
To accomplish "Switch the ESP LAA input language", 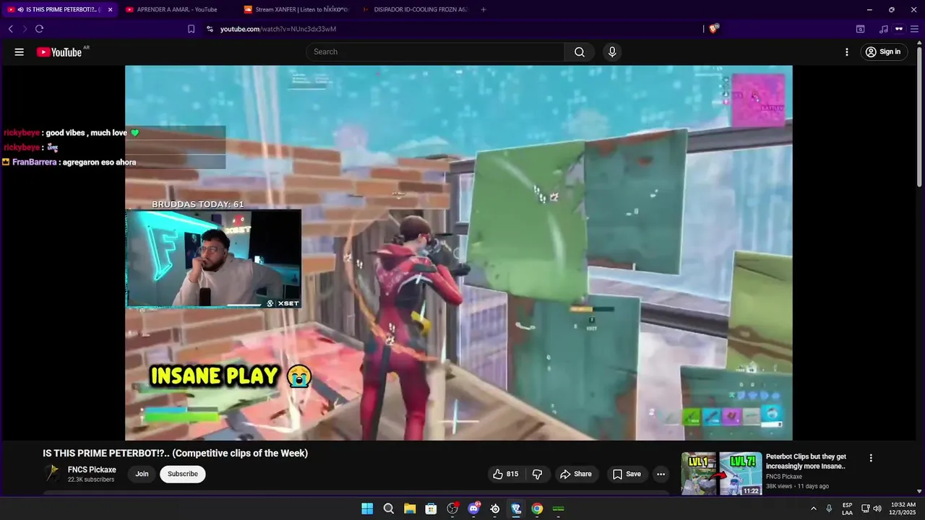I will coord(847,508).
